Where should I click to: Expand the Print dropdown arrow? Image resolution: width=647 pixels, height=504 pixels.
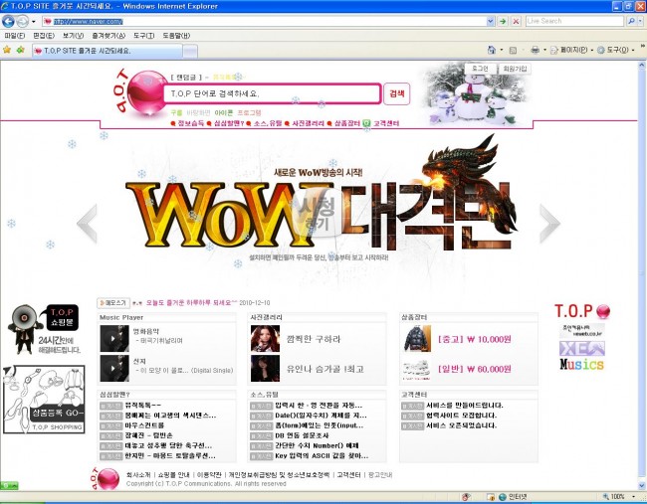544,50
